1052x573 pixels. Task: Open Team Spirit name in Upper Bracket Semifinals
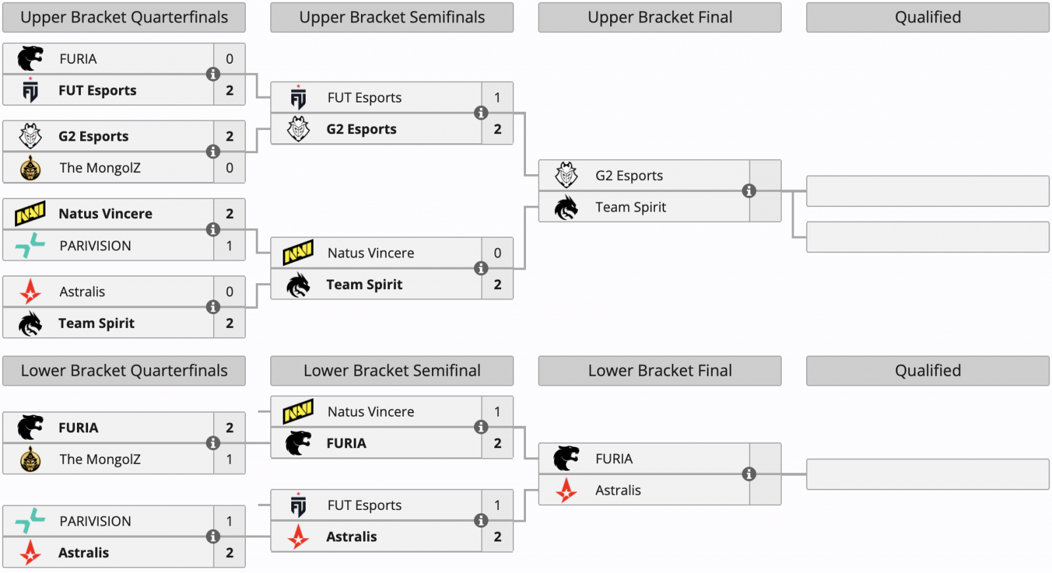[364, 285]
